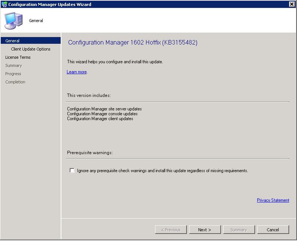Click the client updates line
The height and width of the screenshot is (241, 297).
pyautogui.click(x=100, y=119)
